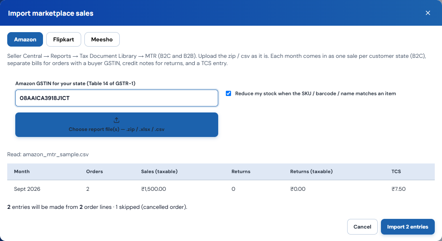The image size is (442, 241).
Task: Click the Sales (taxable) column header
Action: (x=159, y=172)
